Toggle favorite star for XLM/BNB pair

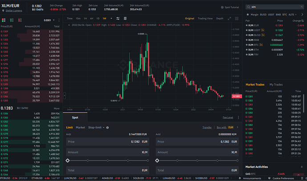246,40
